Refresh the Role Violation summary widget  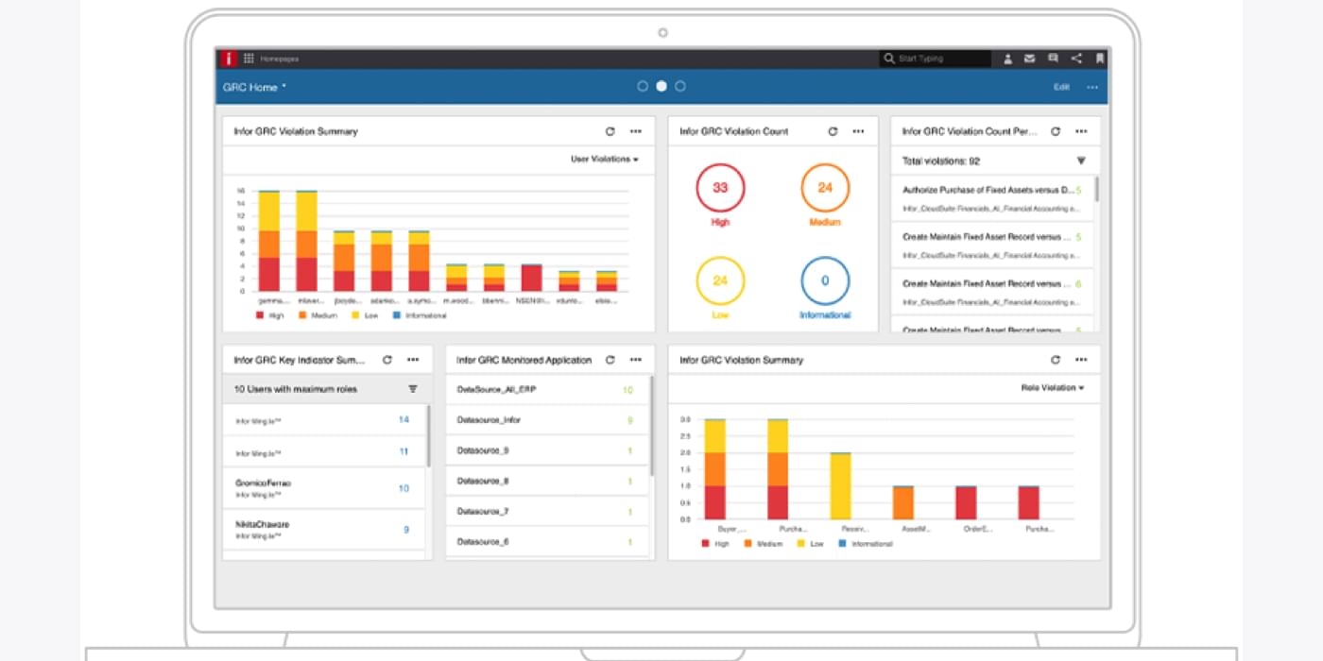[1056, 360]
